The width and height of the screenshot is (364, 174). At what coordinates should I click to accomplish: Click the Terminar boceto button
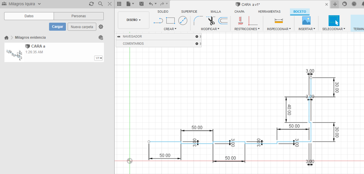point(357,23)
